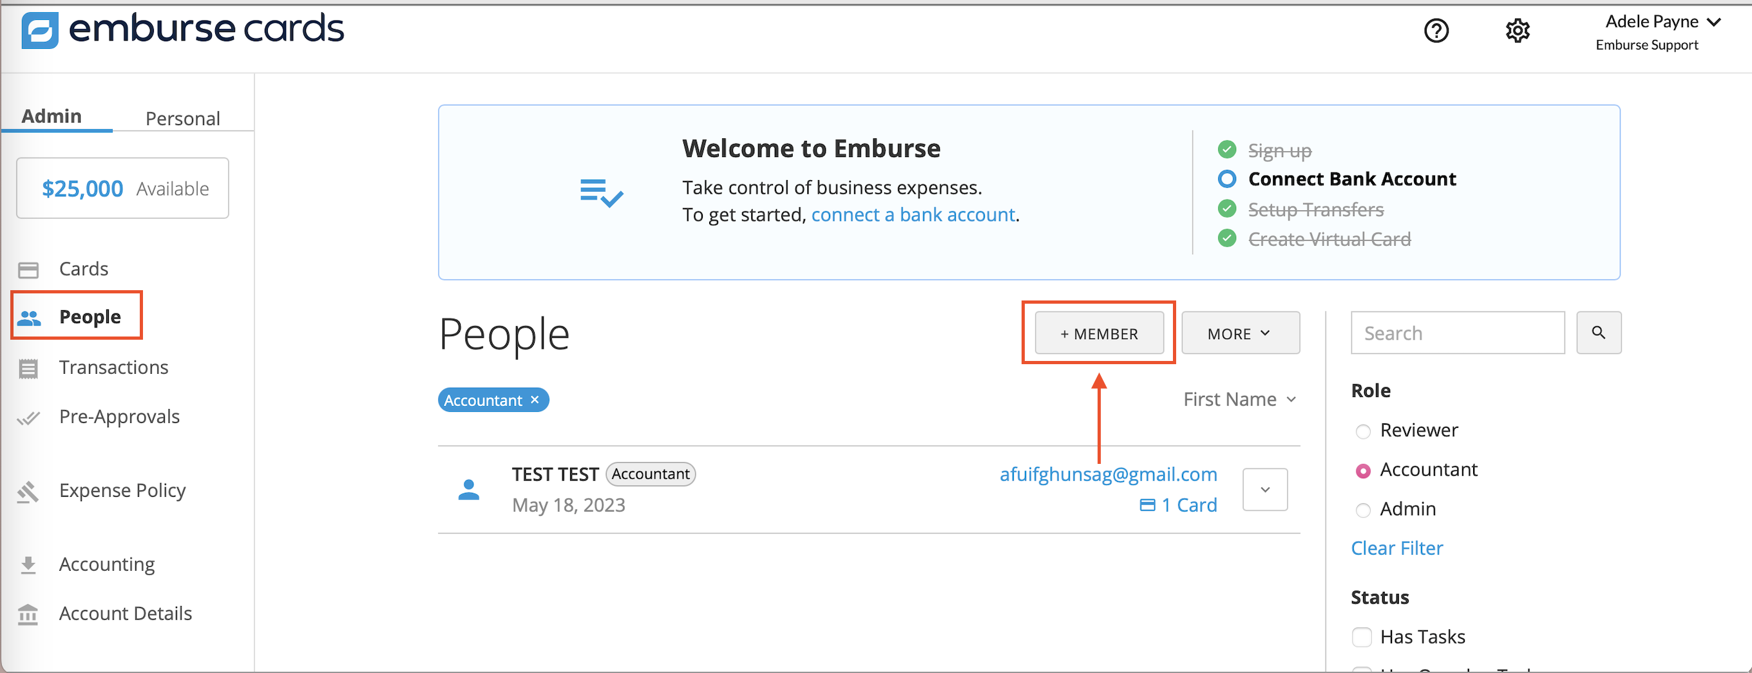
Task: Open Cards from the sidebar card icon
Action: click(28, 270)
